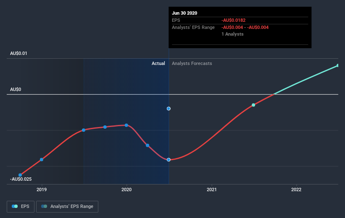Select the mid-2019 EPS data point
This screenshot has height=218, width=345.
tap(84, 130)
